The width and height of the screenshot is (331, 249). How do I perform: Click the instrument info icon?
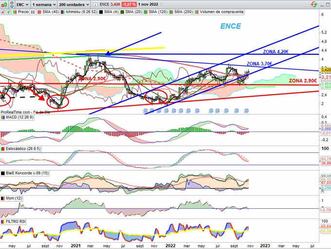95,4
